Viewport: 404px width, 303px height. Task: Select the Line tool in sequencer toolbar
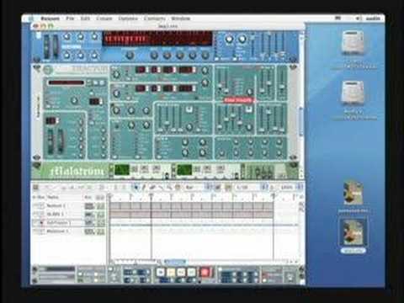coord(161,188)
